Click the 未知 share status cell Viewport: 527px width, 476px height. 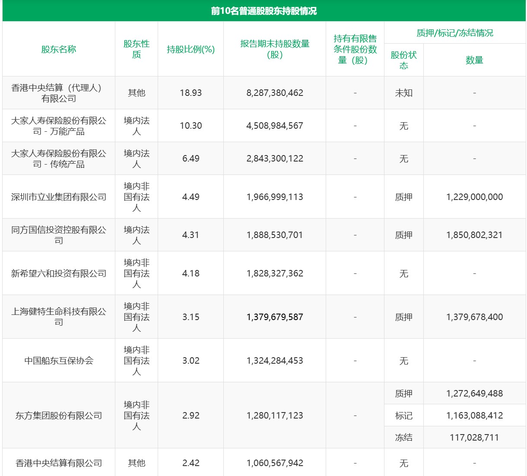[x=404, y=93]
